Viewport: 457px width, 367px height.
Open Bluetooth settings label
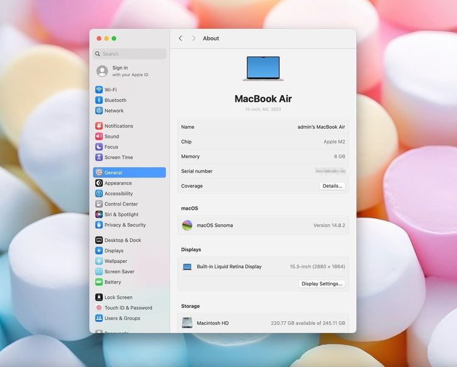(x=115, y=100)
